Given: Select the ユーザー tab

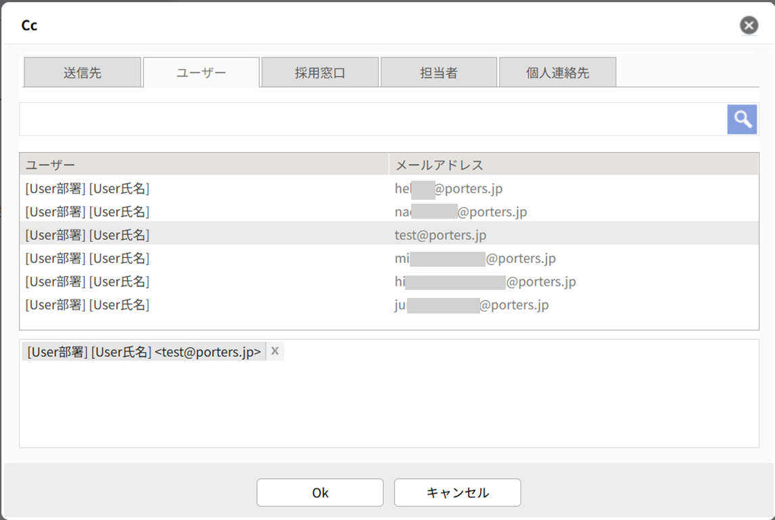Looking at the screenshot, I should coord(201,72).
